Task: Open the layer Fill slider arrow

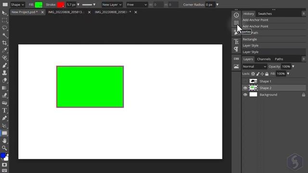Action: 288,74
